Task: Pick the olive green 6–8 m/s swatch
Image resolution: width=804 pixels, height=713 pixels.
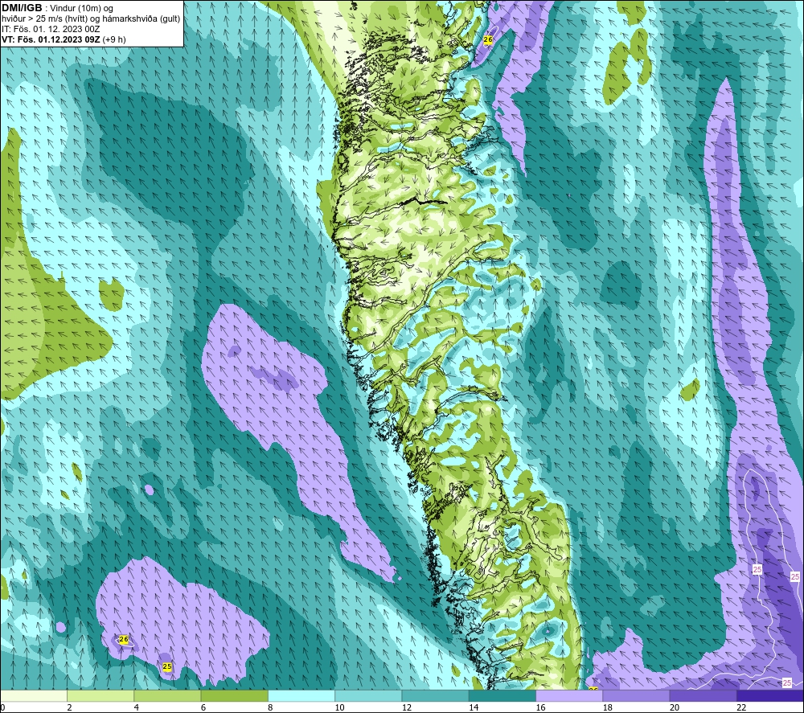Action: tap(234, 695)
